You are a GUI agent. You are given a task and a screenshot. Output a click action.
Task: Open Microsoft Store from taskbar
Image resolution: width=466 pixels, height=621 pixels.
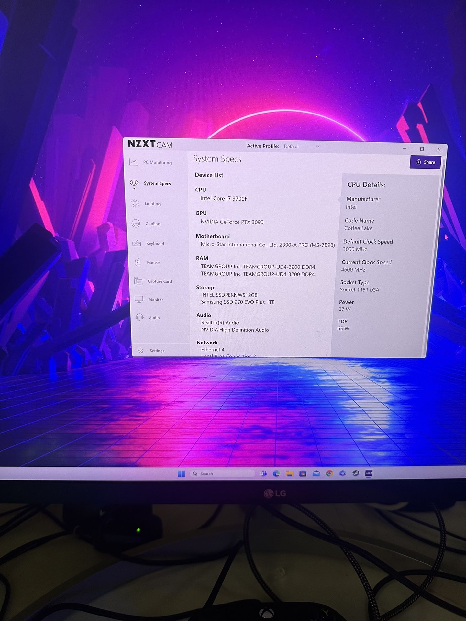point(303,474)
